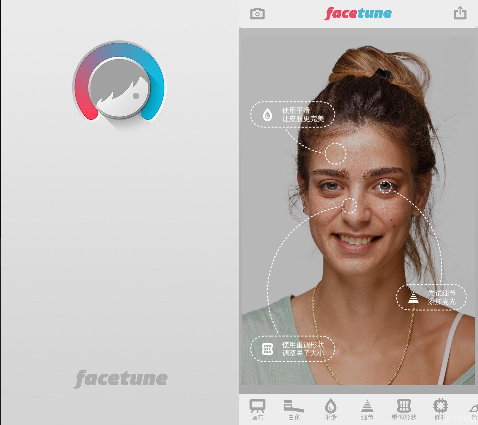
Task: Tap the grid icon inside the reshape tip
Action: point(267,349)
